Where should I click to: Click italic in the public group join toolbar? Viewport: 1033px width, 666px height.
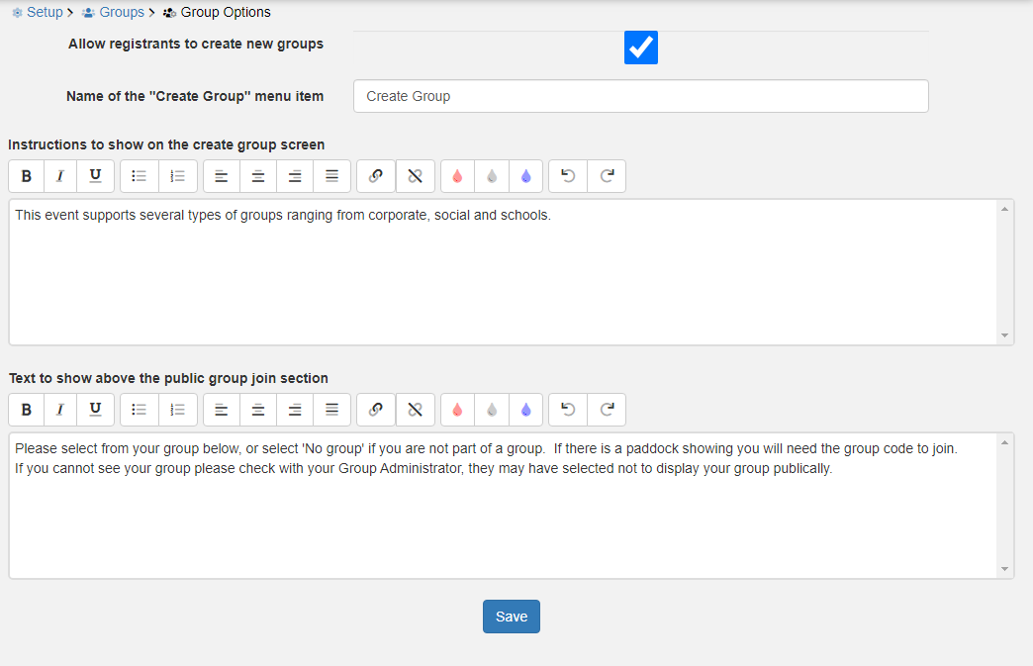[x=60, y=410]
